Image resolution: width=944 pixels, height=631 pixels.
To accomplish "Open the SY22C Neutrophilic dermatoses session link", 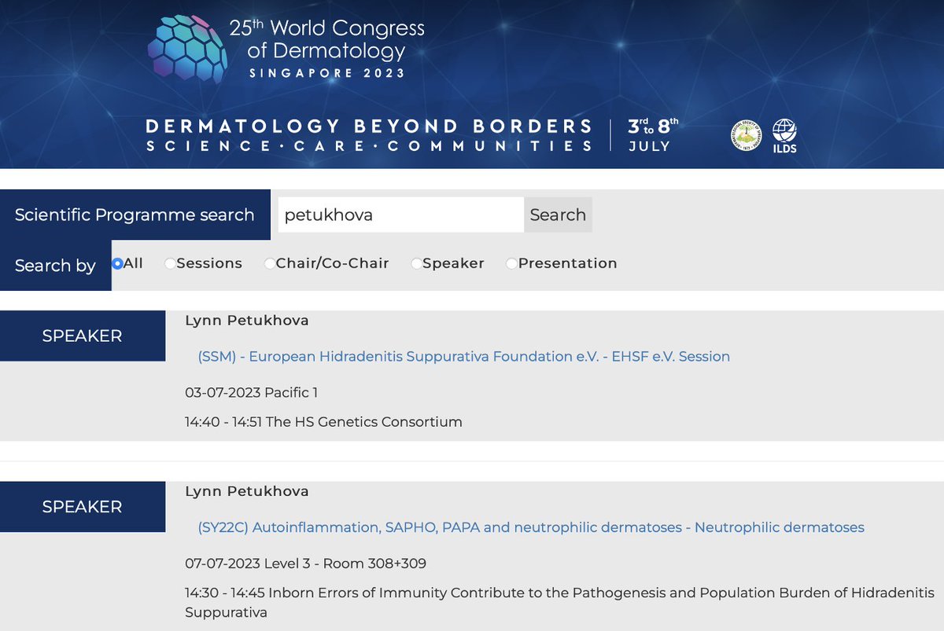I will [x=531, y=527].
